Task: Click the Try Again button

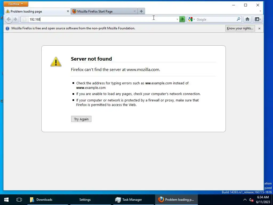Action: pyautogui.click(x=81, y=119)
